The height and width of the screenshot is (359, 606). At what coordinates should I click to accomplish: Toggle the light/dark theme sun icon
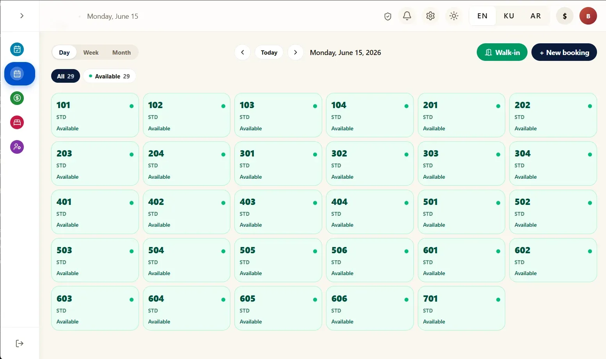pos(454,16)
